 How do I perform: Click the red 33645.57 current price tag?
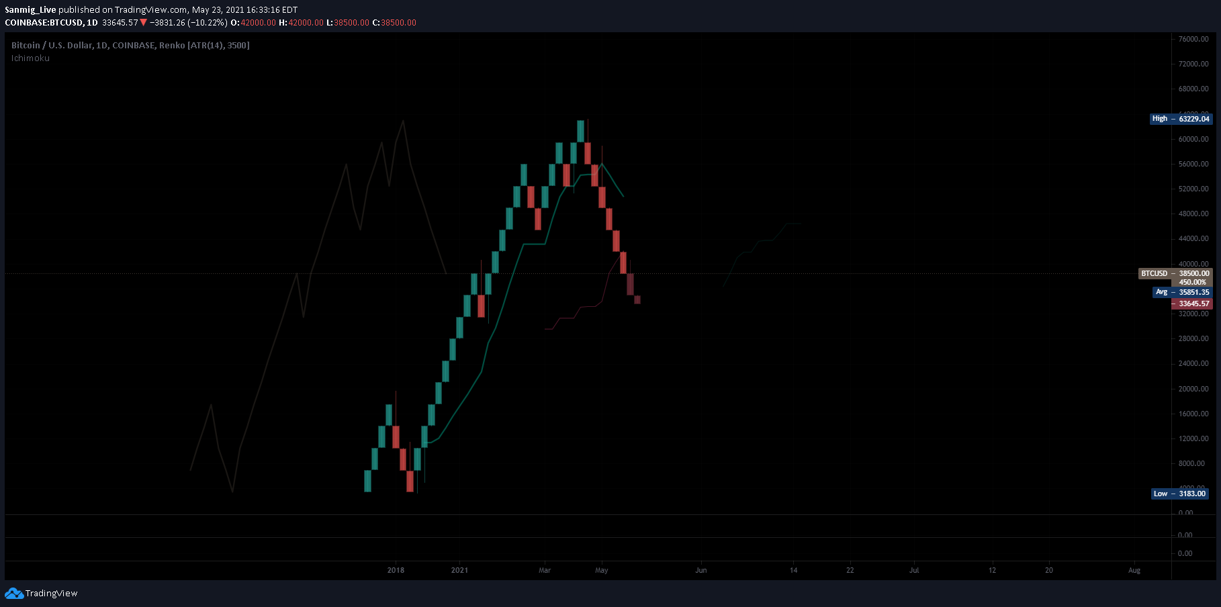point(1191,303)
